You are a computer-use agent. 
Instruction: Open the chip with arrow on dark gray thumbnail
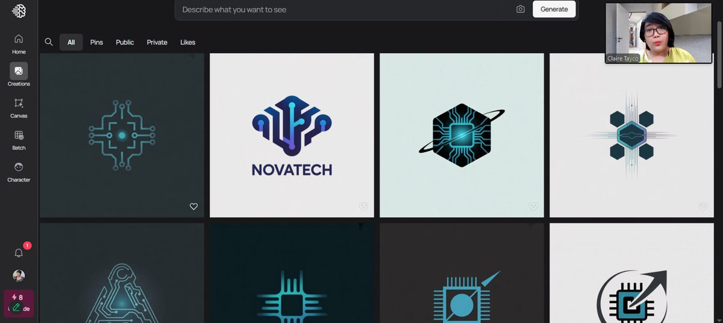pos(462,273)
